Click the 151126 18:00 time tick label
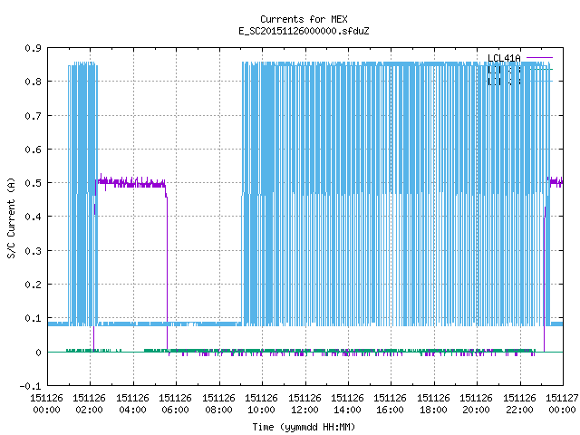The image size is (580, 435). coord(433,404)
